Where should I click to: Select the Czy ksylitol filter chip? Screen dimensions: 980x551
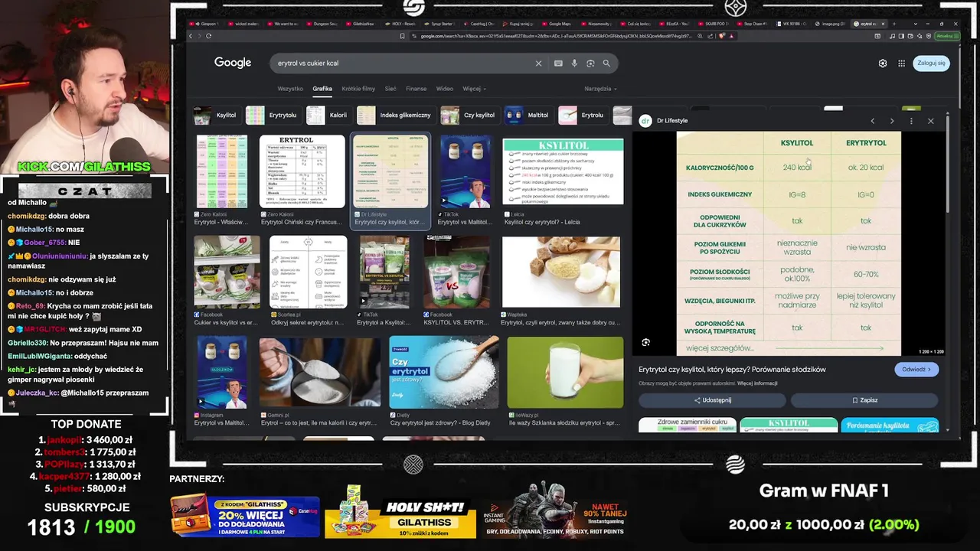pos(470,116)
